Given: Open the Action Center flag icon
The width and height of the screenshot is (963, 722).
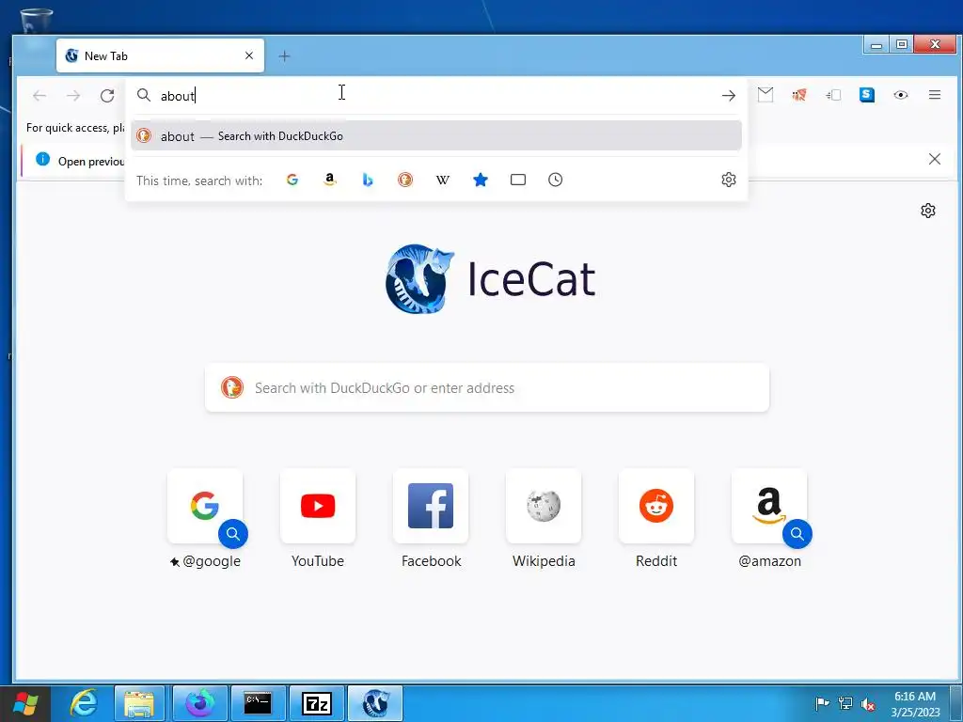Looking at the screenshot, I should [x=822, y=703].
